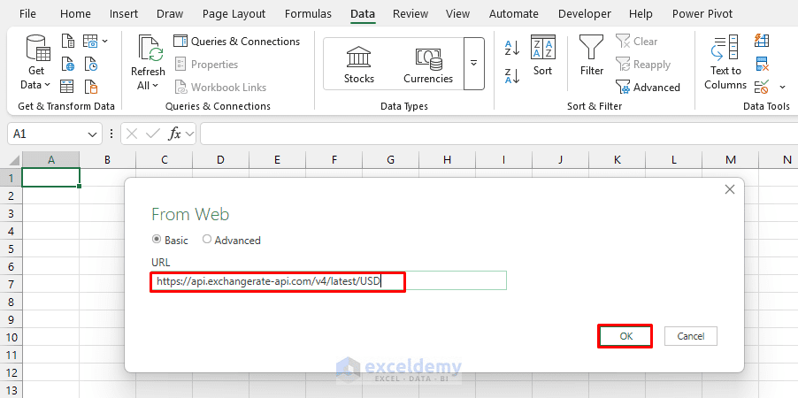The image size is (798, 398).
Task: Cancel the From Web dialog
Action: pos(691,336)
